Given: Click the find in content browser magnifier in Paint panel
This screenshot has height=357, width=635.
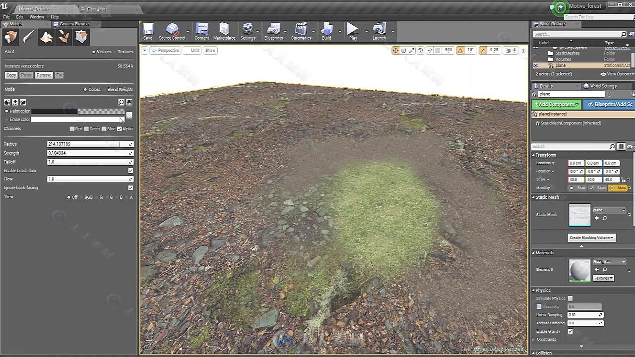Looking at the screenshot, I should click(121, 102).
